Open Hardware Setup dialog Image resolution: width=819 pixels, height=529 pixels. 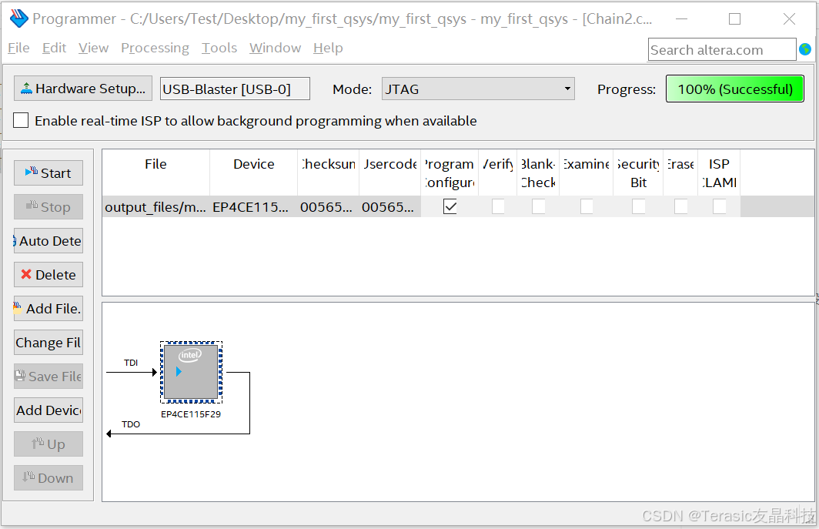[83, 89]
